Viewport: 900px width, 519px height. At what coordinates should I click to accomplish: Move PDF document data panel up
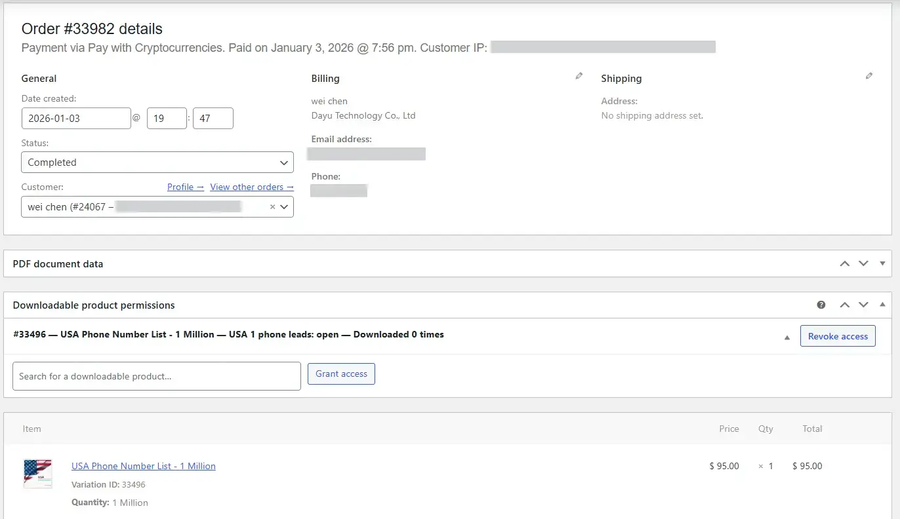click(844, 263)
